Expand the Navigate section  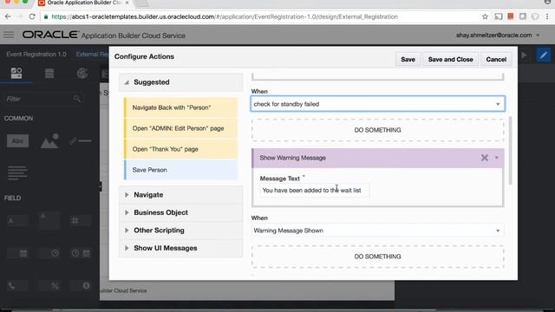click(x=180, y=195)
